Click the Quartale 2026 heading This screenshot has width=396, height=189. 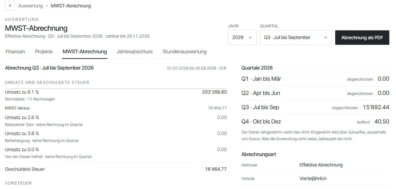coord(257,68)
